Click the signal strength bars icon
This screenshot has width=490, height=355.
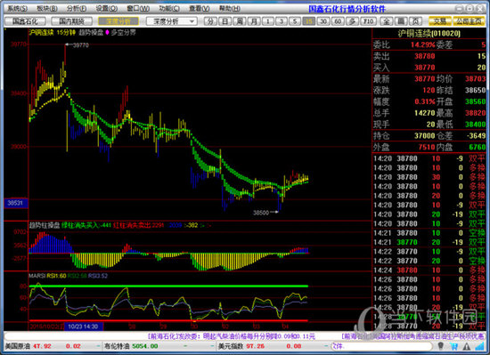click(479, 346)
